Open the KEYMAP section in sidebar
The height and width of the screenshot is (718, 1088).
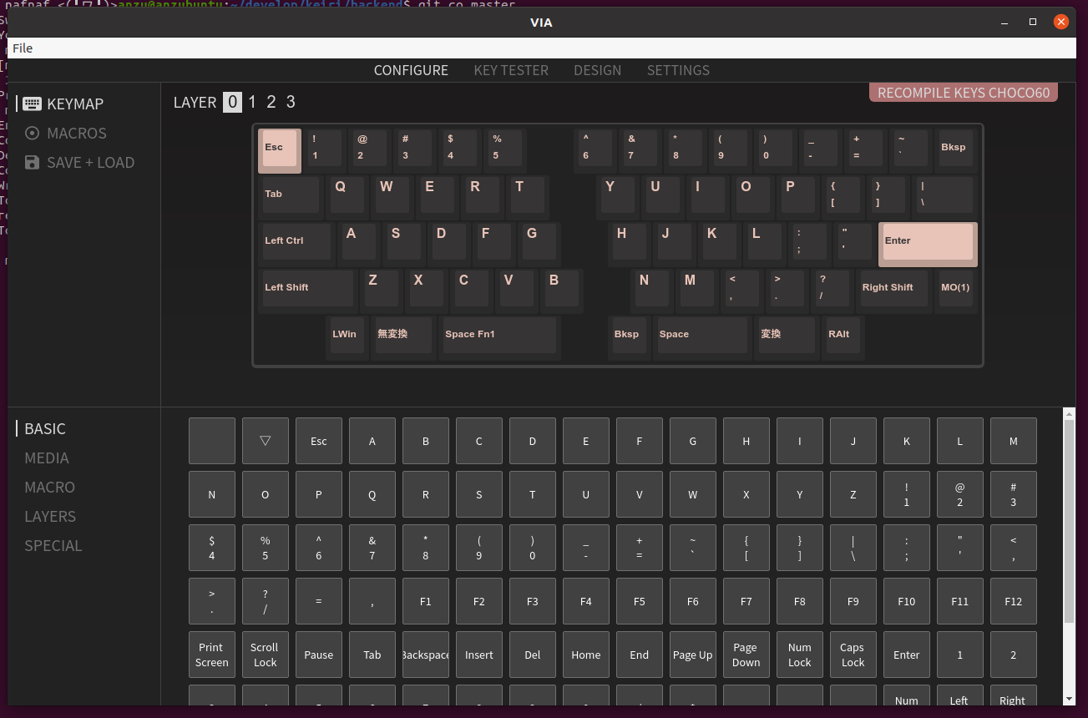tap(63, 104)
